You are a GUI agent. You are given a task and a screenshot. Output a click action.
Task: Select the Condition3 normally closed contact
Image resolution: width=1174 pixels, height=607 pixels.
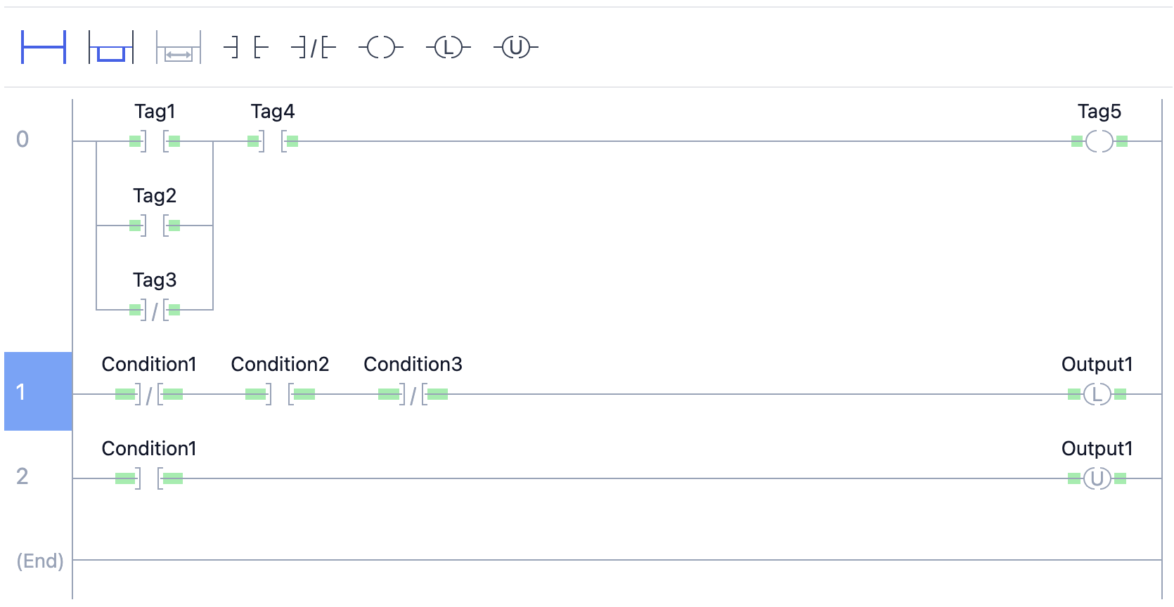click(413, 394)
